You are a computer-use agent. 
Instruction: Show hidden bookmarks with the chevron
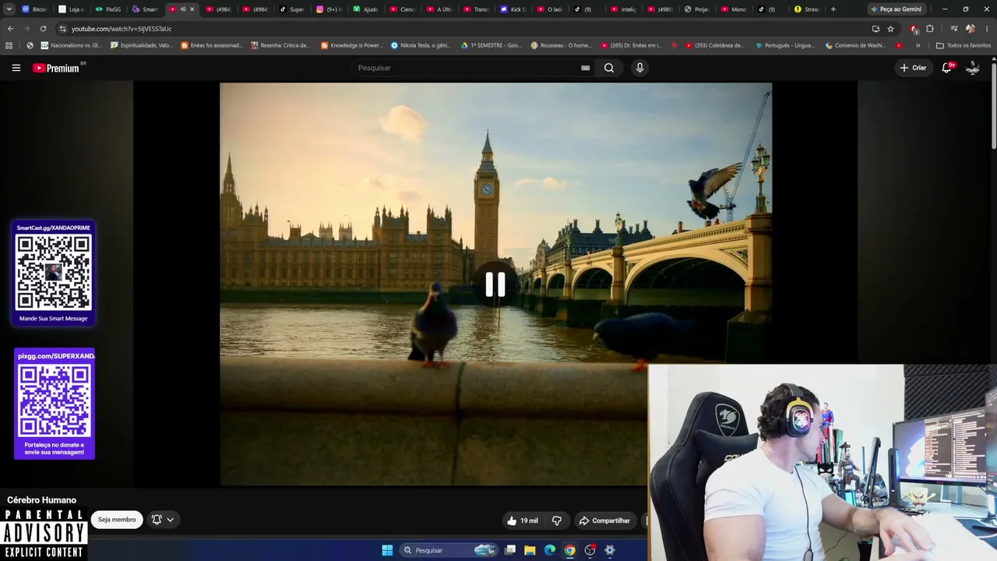[918, 45]
